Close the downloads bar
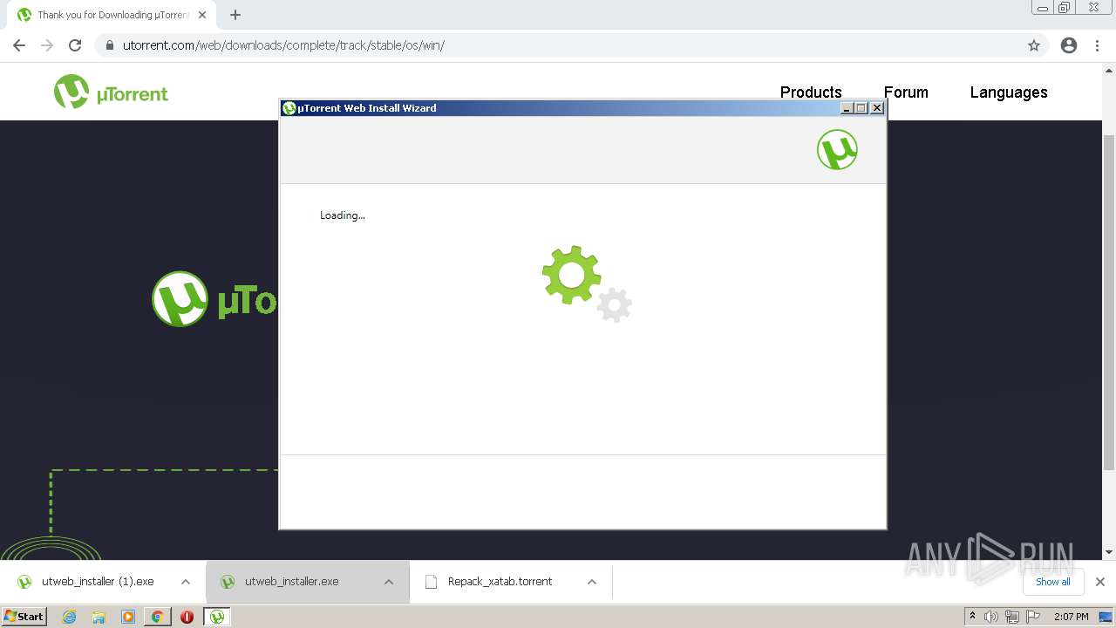 (1100, 582)
